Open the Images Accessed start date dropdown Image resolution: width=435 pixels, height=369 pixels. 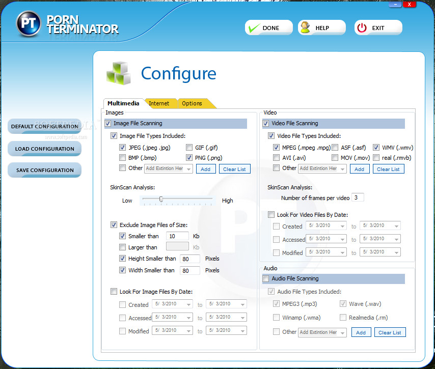click(x=188, y=318)
